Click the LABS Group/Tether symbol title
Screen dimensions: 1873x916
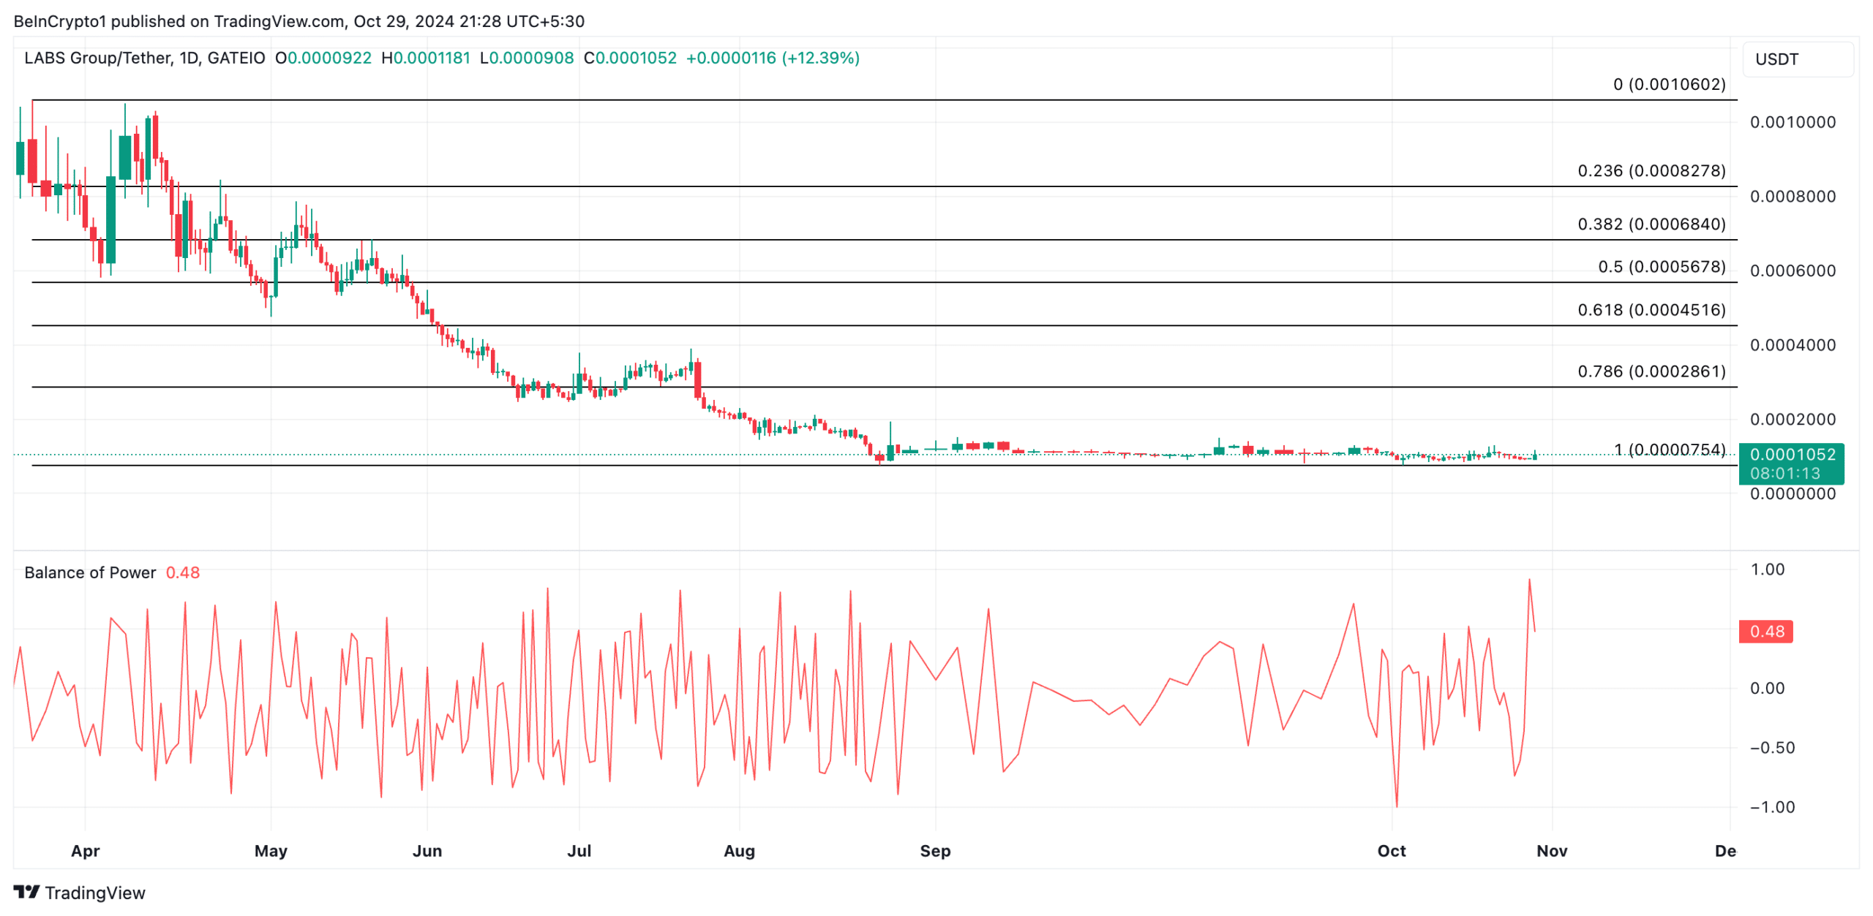click(144, 58)
